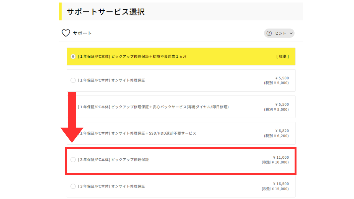The width and height of the screenshot is (354, 199).
Task: Click the (税別 ¥6,200) text
Action: 276,136
